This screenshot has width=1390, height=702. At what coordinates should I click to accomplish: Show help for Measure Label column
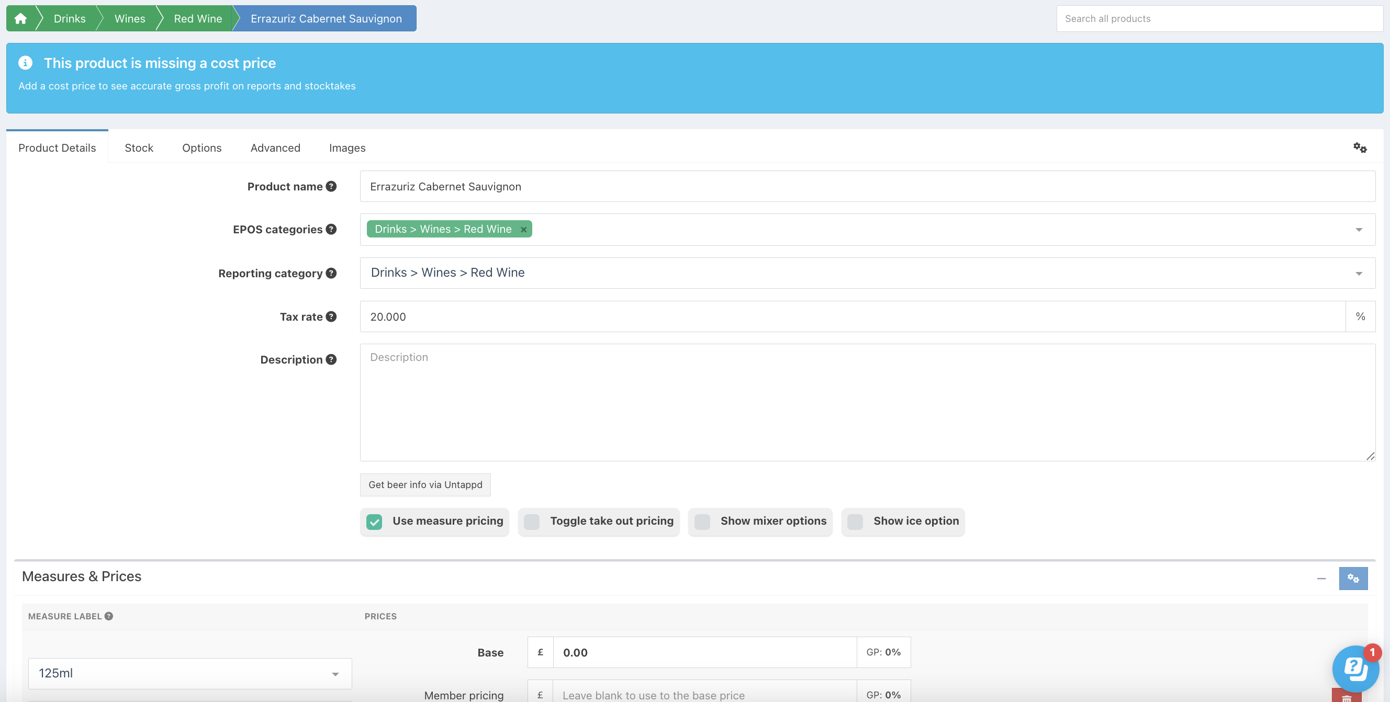(108, 616)
